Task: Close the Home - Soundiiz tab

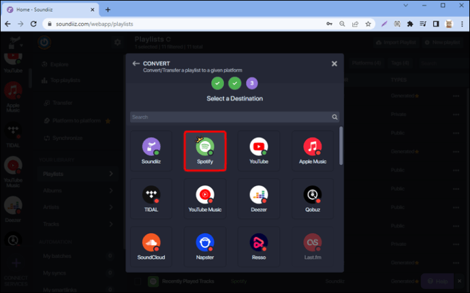Action: (93, 10)
